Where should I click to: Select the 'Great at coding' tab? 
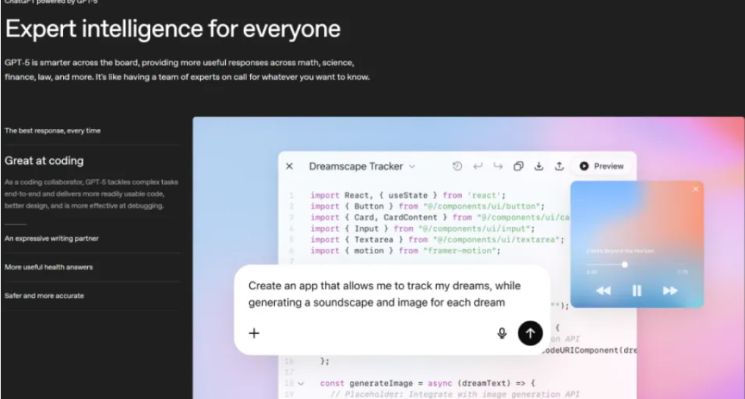[x=44, y=161]
